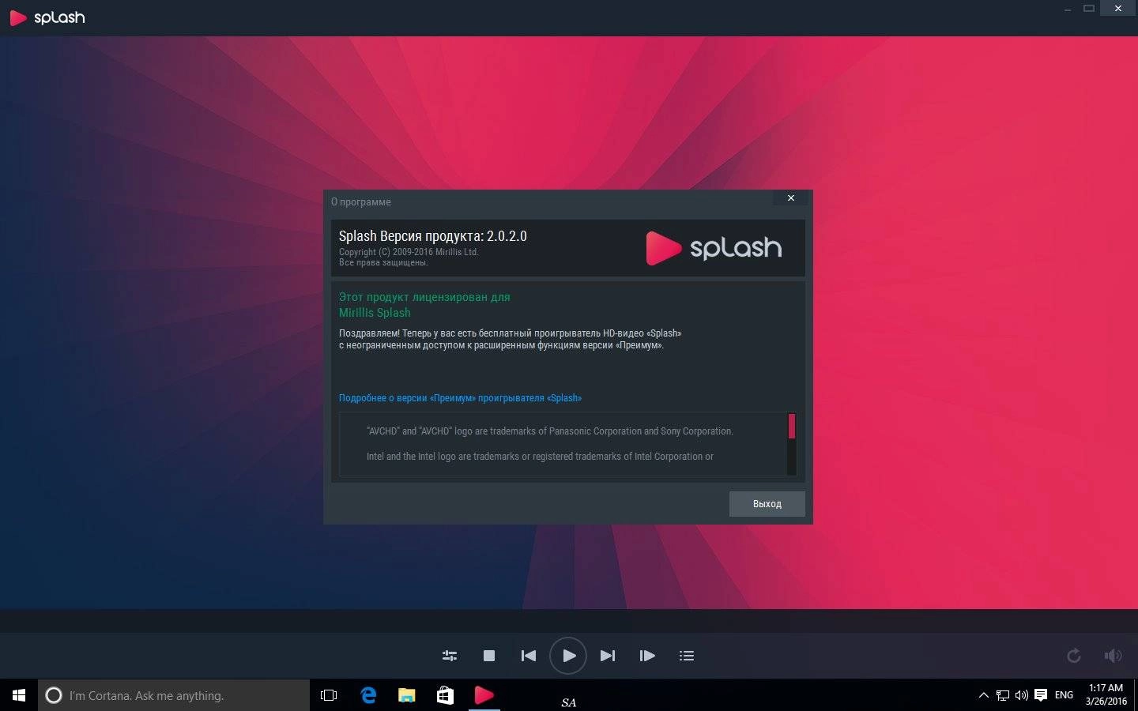The width and height of the screenshot is (1138, 711).
Task: Show hidden tray icons chevron
Action: (983, 695)
